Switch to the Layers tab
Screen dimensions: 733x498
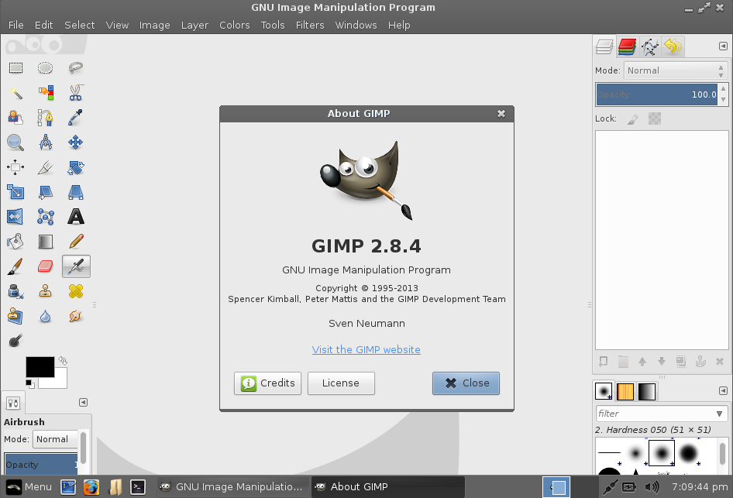[604, 46]
